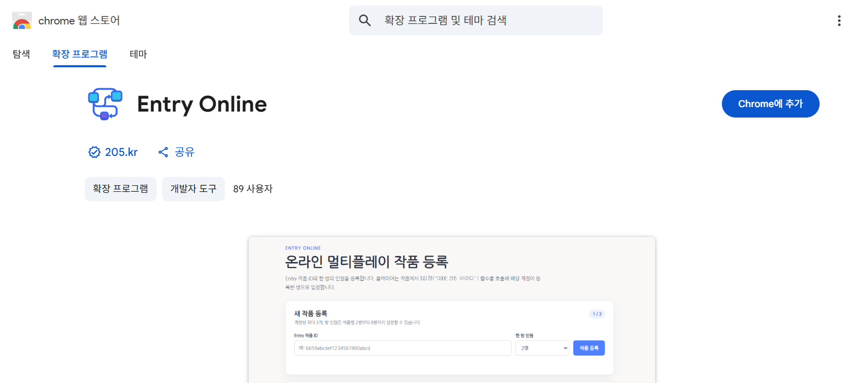Click the 확장 프로그램 category chip
Screen dimensions: 855x383
point(121,189)
